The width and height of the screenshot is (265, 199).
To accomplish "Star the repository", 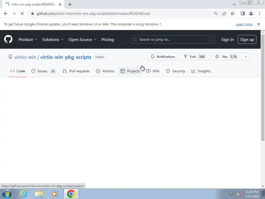I will click(x=227, y=56).
